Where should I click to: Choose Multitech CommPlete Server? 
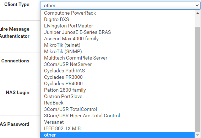click(x=118, y=58)
